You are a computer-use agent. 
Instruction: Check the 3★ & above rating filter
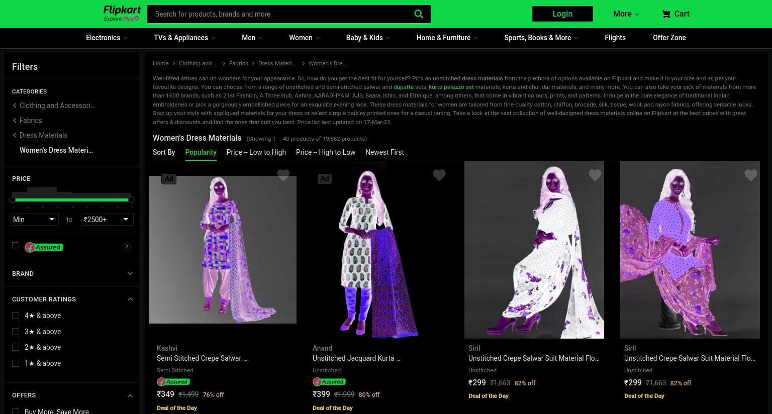pos(16,332)
